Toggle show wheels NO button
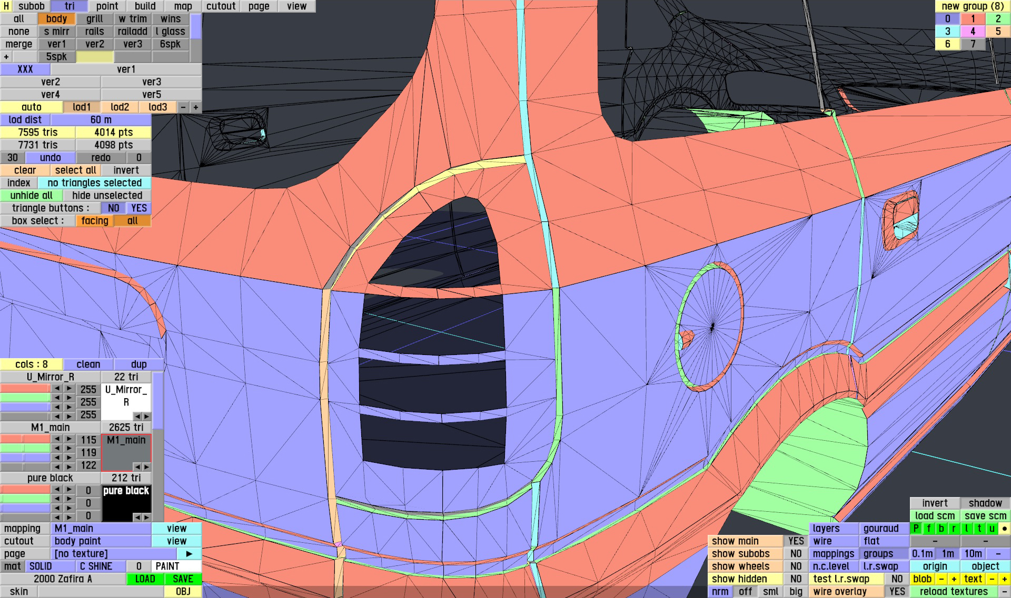Viewport: 1011px width, 598px height. pos(796,566)
